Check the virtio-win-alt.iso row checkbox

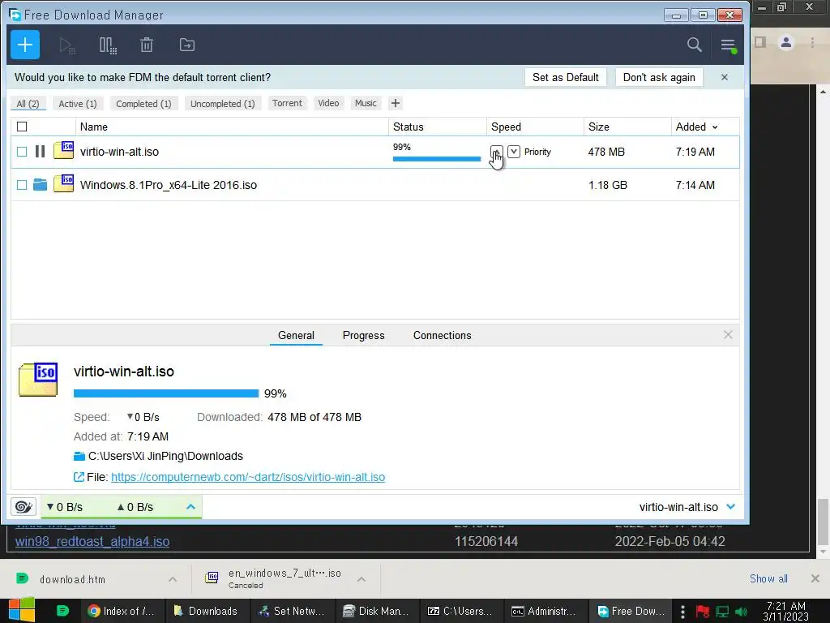[x=22, y=152]
